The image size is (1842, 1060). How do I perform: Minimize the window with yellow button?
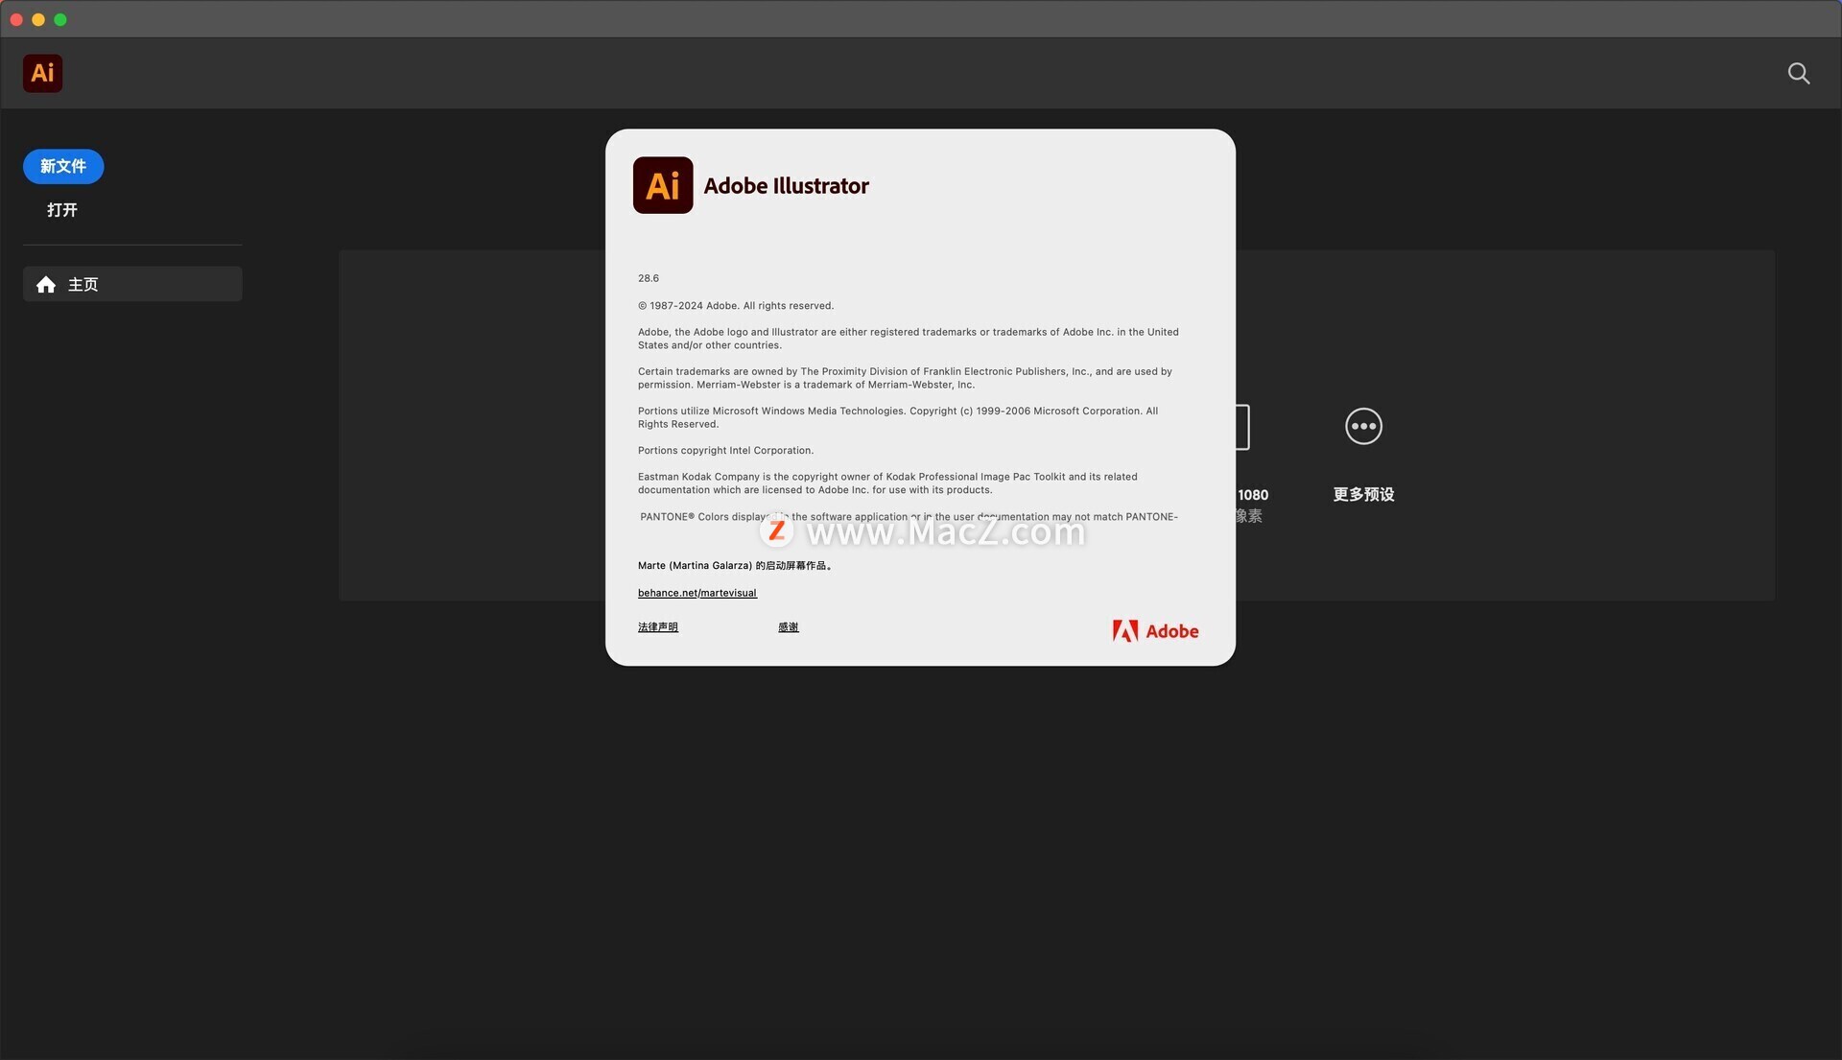click(x=38, y=19)
